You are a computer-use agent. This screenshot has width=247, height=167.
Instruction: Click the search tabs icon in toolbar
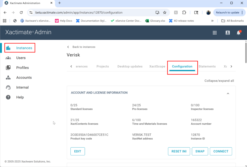(x=196, y=13)
